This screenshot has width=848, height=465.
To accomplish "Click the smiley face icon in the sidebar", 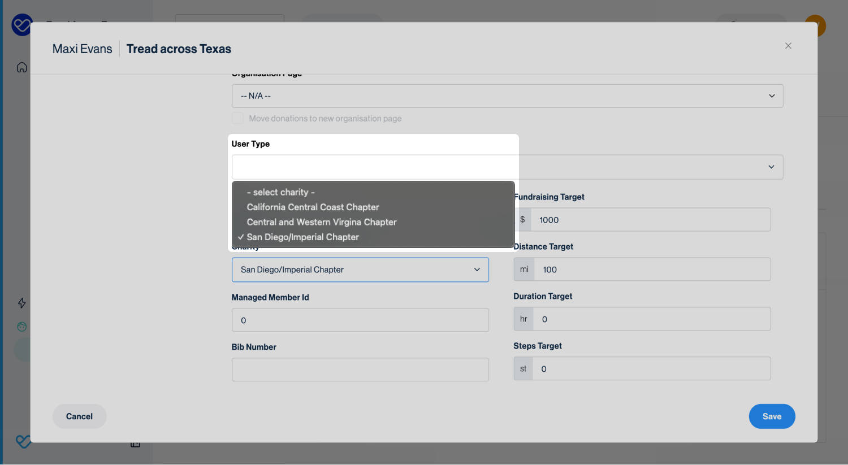I will [x=21, y=327].
